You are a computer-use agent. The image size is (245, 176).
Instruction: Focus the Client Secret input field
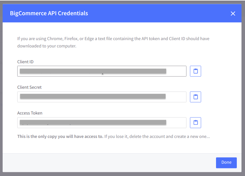click(x=102, y=97)
